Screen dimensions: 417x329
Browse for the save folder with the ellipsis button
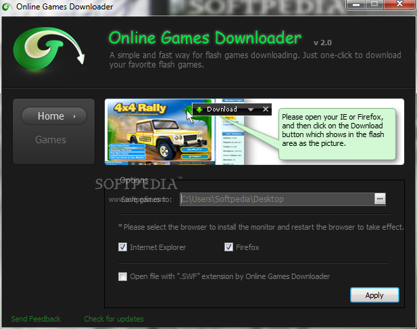380,199
